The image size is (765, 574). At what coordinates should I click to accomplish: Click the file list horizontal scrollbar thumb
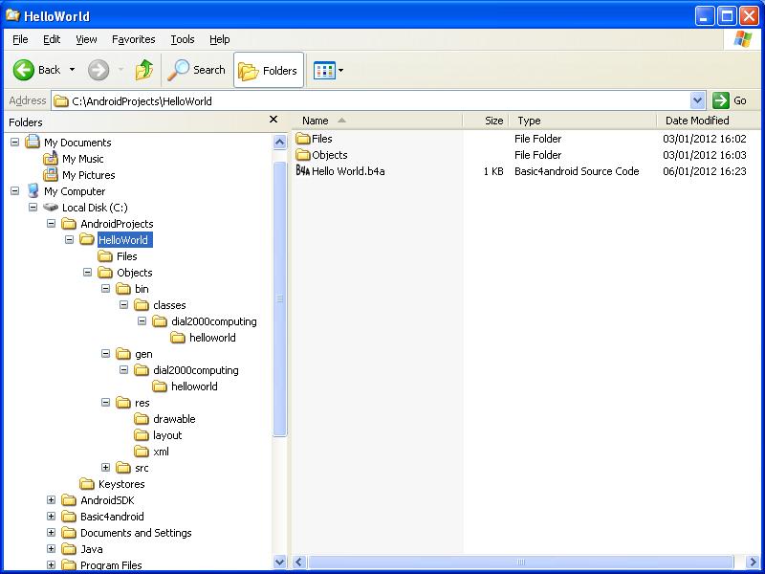point(520,562)
